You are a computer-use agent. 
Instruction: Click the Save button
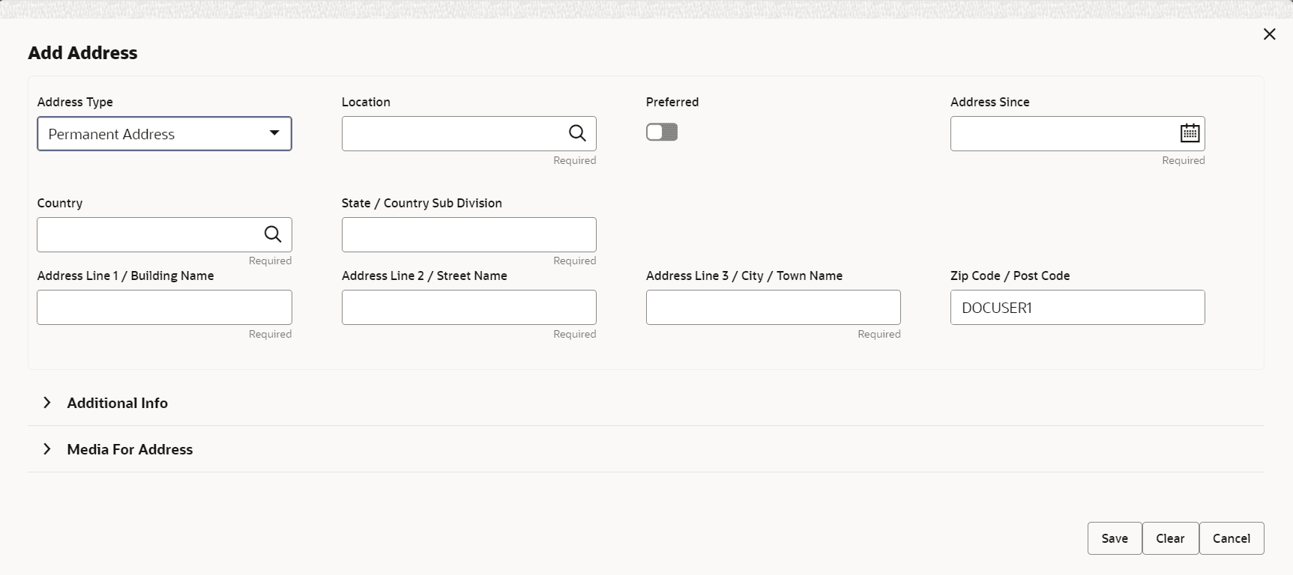tap(1115, 538)
